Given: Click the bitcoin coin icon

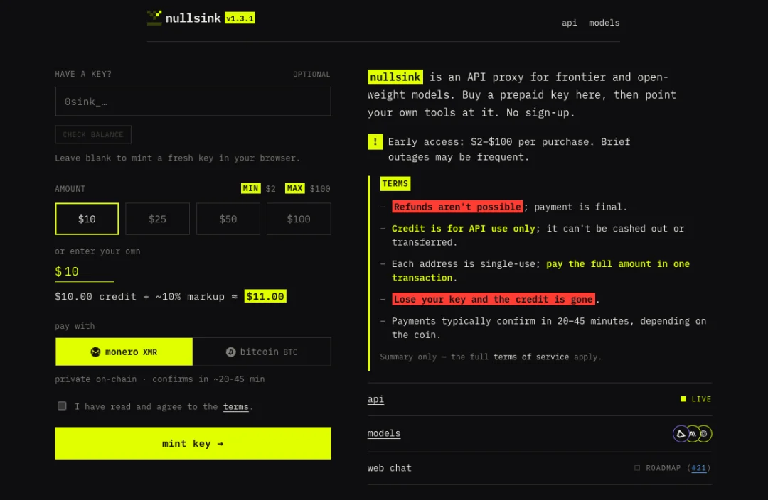Looking at the screenshot, I should (x=230, y=352).
